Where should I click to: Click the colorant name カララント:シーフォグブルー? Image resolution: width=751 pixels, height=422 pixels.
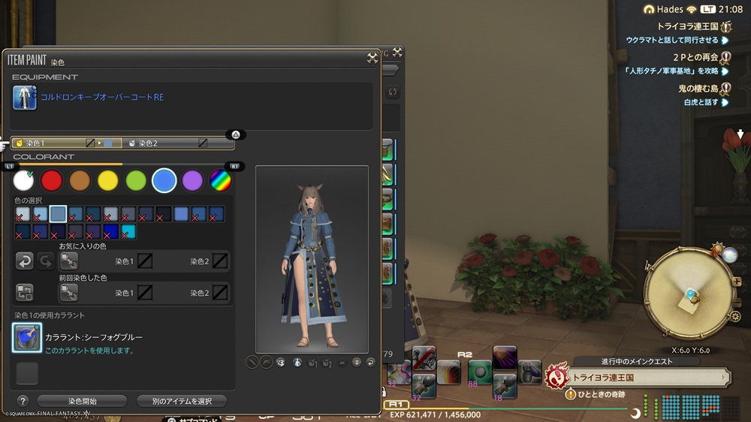(x=94, y=337)
